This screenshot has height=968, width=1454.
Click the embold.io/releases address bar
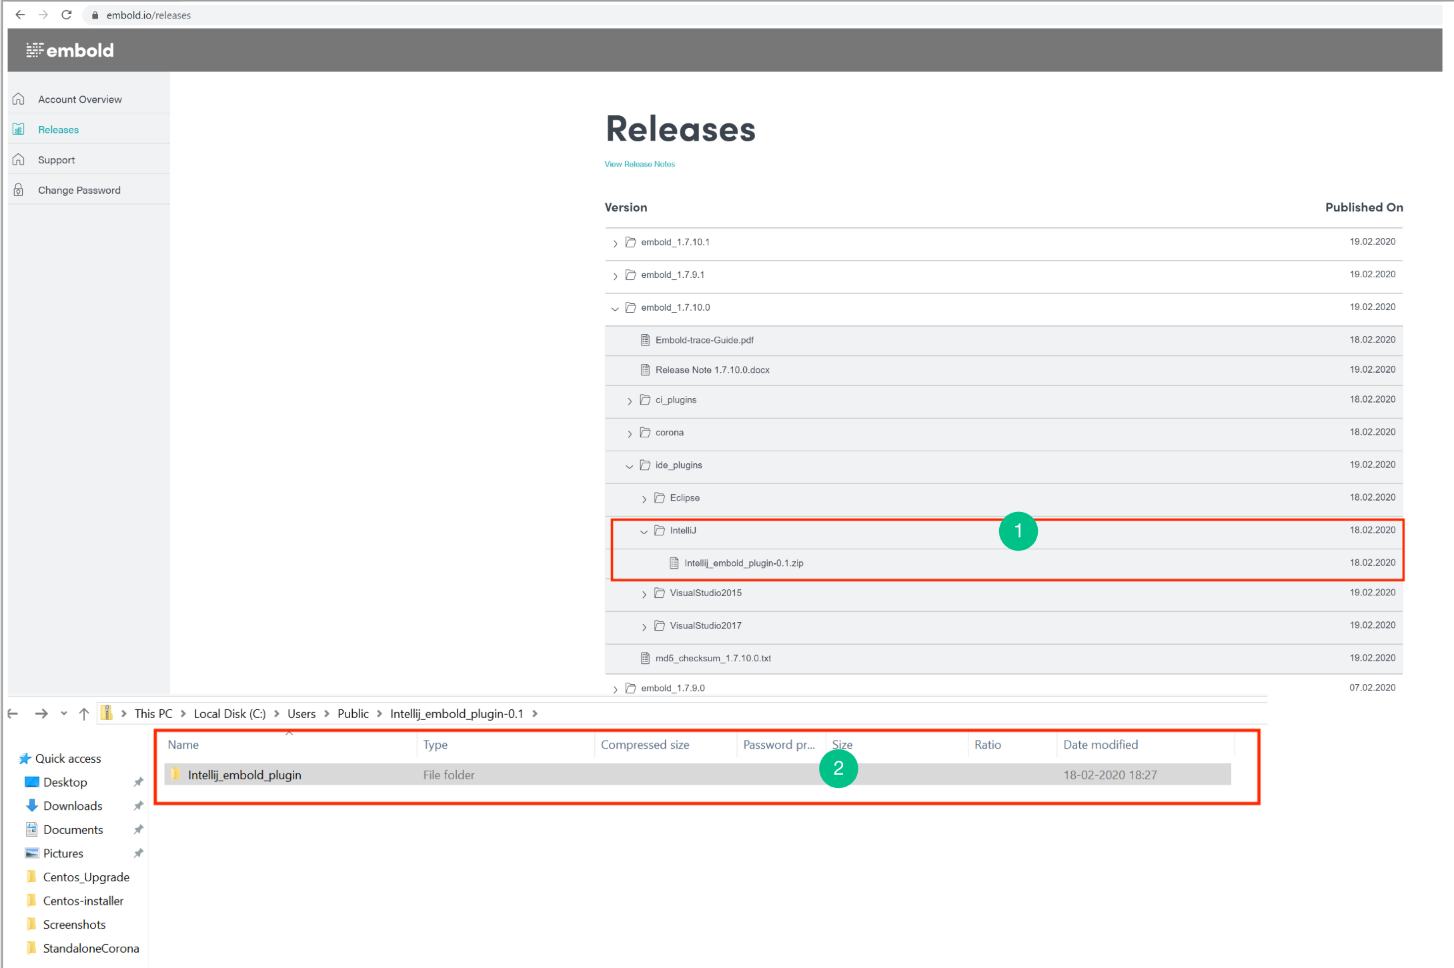(x=760, y=15)
